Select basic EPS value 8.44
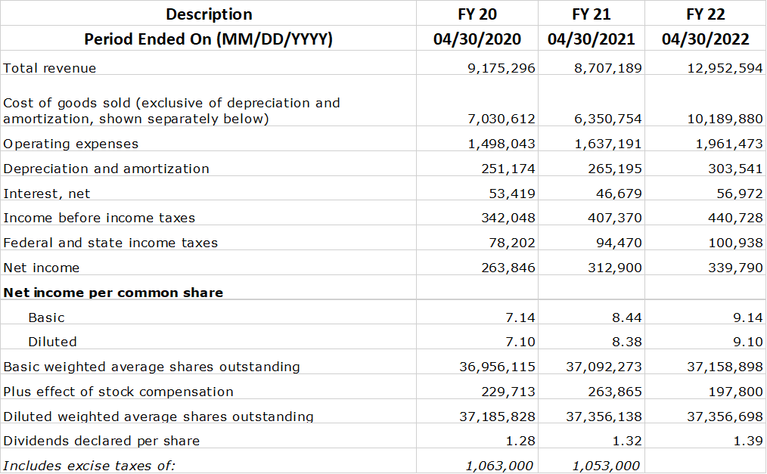The height and width of the screenshot is (474, 767). point(626,318)
